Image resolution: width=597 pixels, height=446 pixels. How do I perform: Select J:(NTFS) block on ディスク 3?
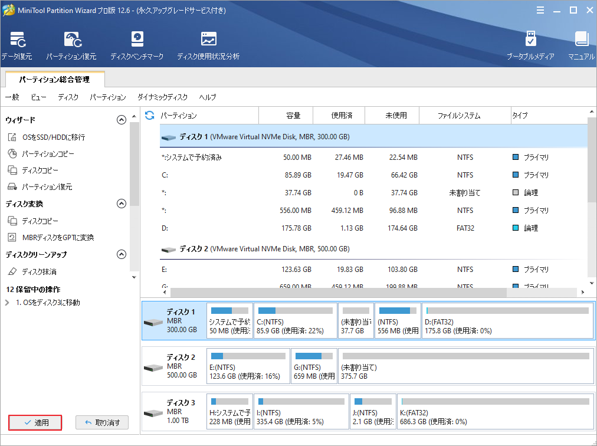[373, 411]
